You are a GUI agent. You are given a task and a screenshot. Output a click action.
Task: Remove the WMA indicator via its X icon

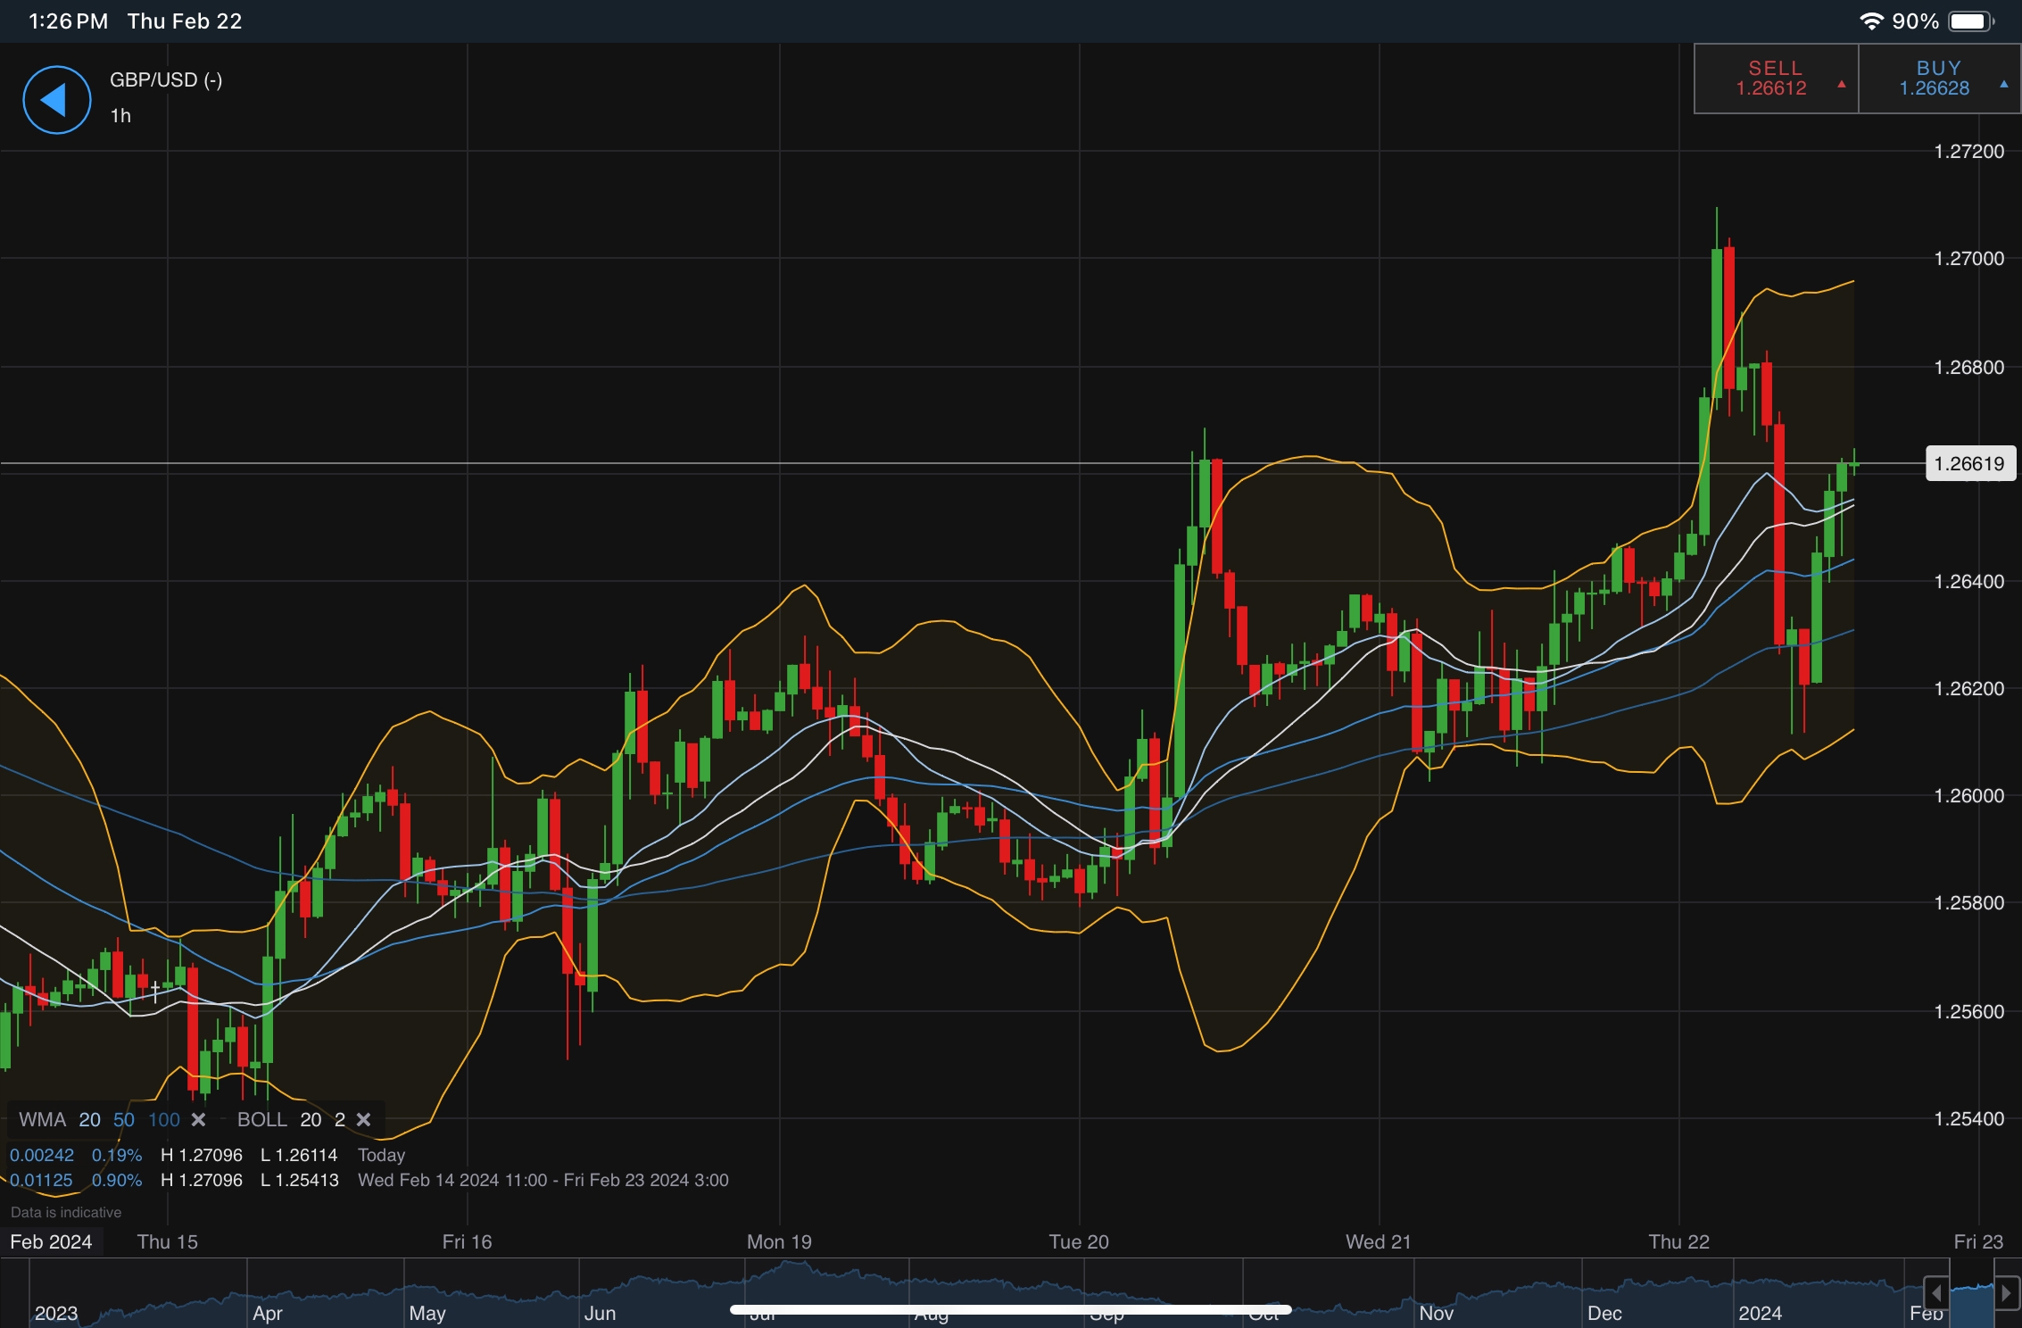click(x=199, y=1119)
